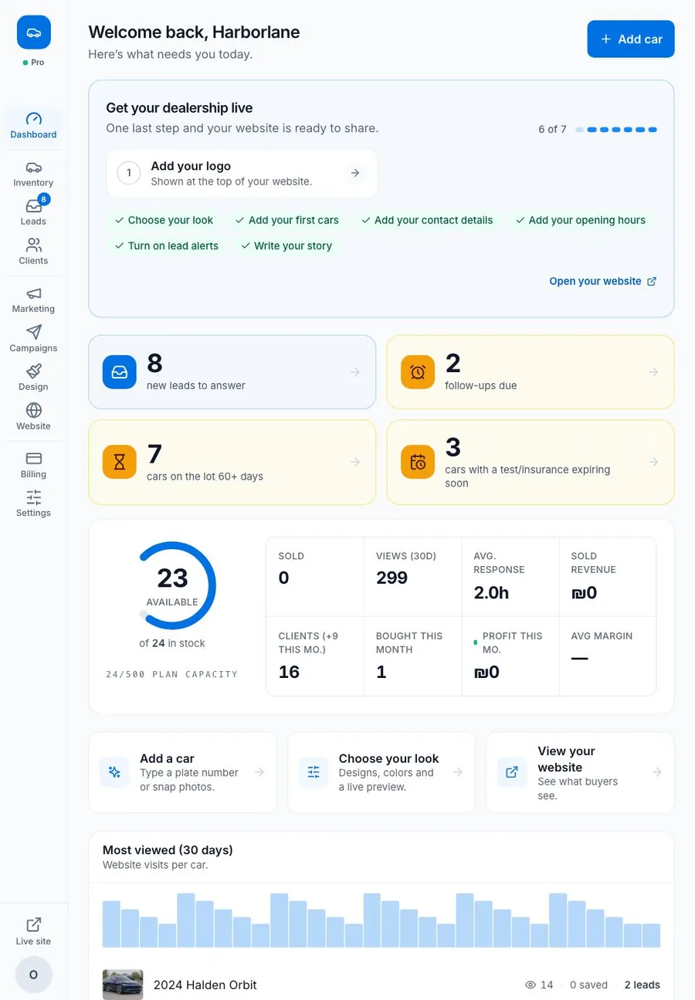Open the Add your logo setup step
Viewport: 695px width, 1000px height.
(x=242, y=173)
